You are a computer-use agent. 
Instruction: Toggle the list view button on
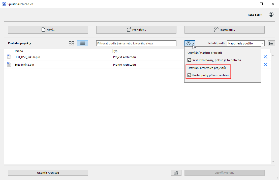82,43
